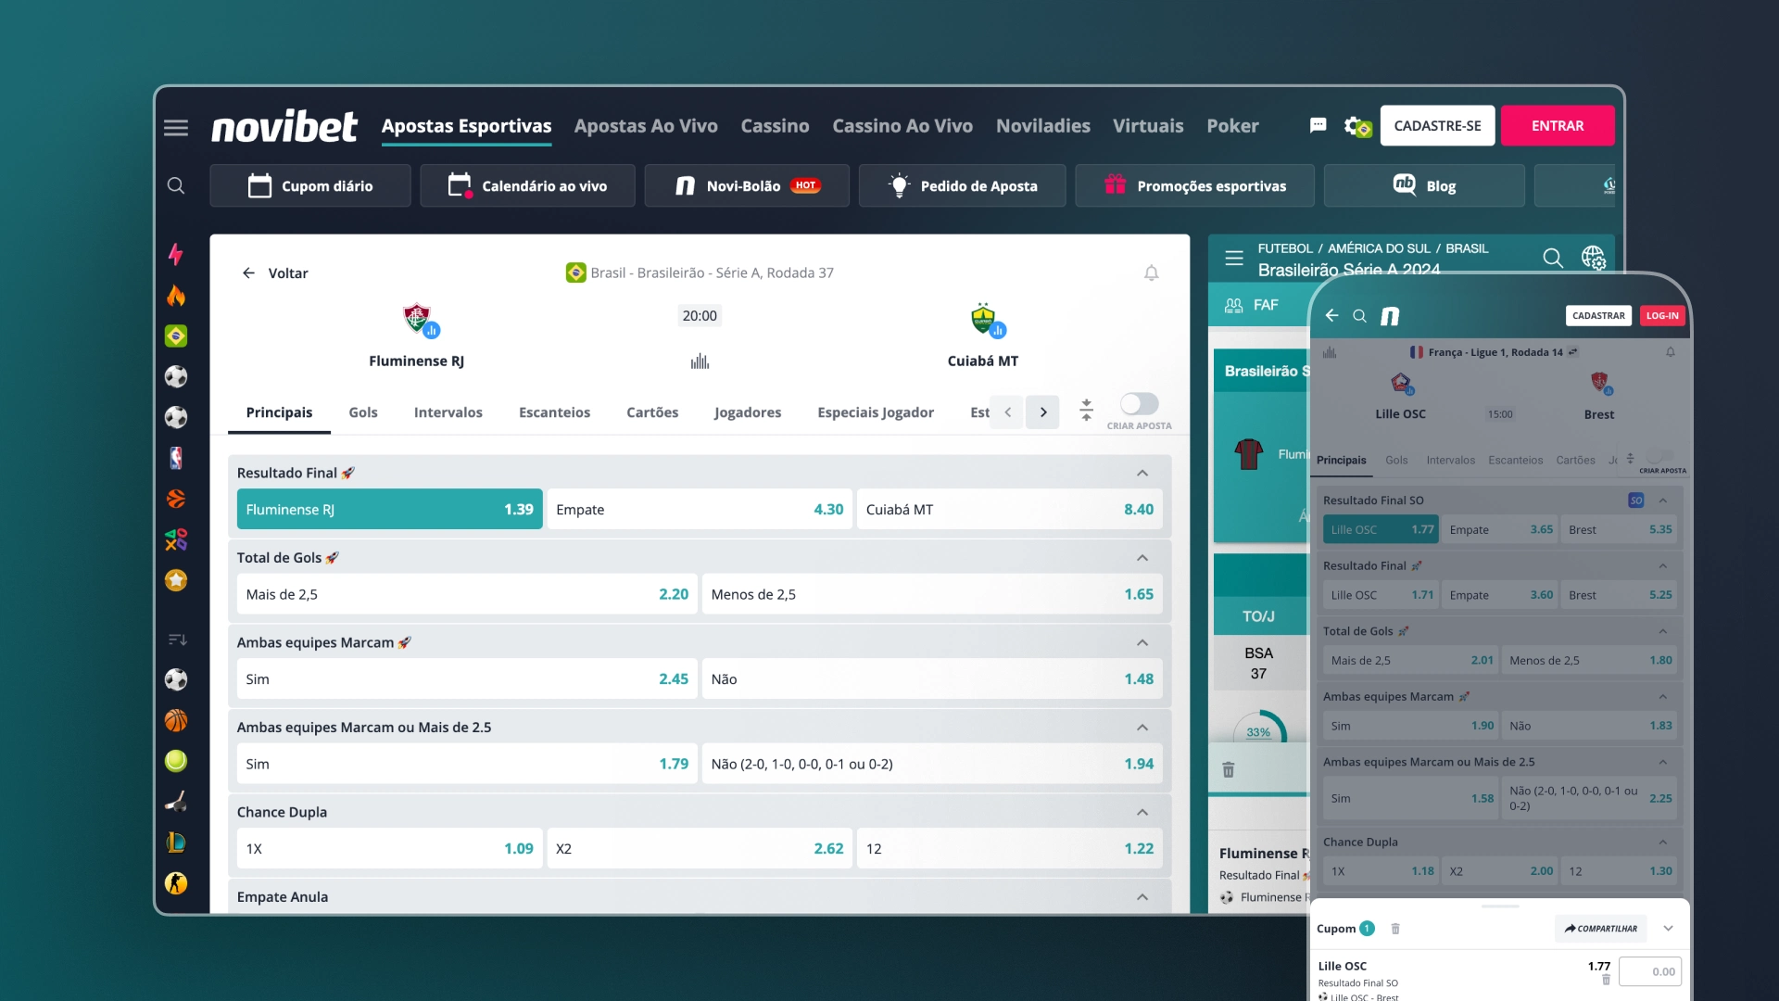
Task: Click search icon in mobile app header
Action: click(x=1359, y=316)
